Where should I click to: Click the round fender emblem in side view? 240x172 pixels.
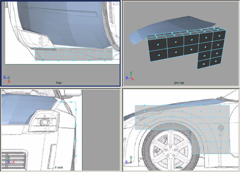click(x=220, y=129)
